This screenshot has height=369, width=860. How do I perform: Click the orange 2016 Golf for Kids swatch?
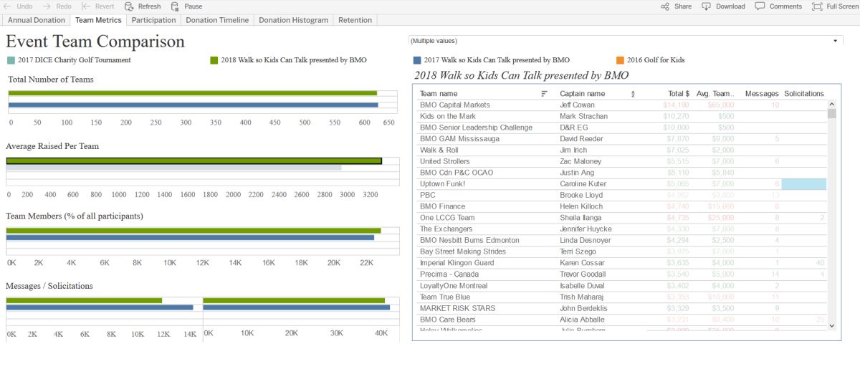point(620,60)
